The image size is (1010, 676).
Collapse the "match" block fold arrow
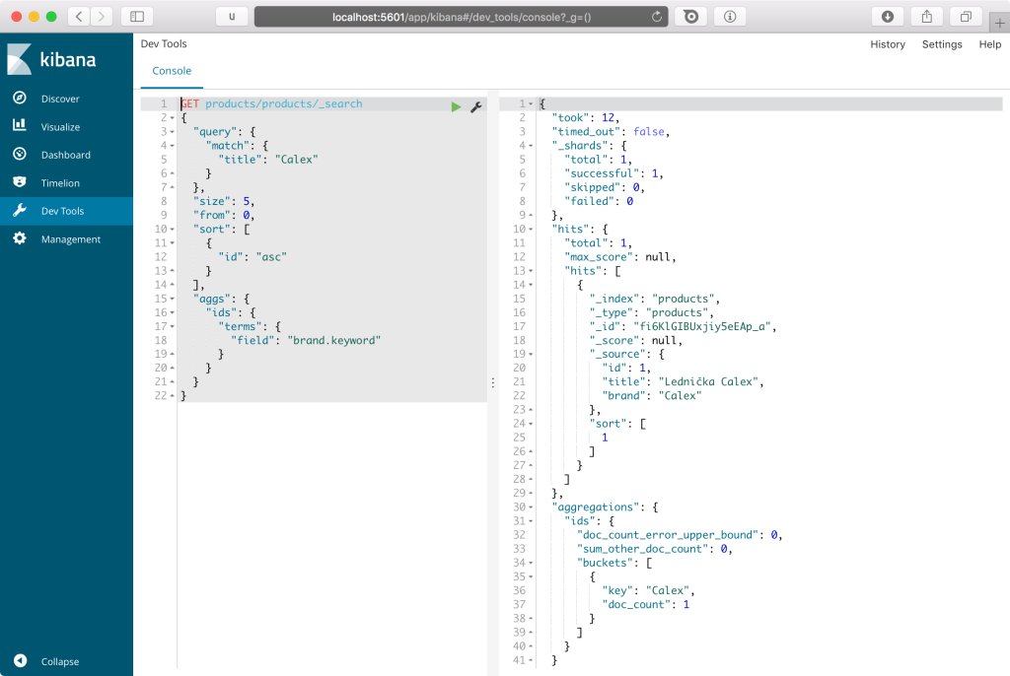[173, 146]
